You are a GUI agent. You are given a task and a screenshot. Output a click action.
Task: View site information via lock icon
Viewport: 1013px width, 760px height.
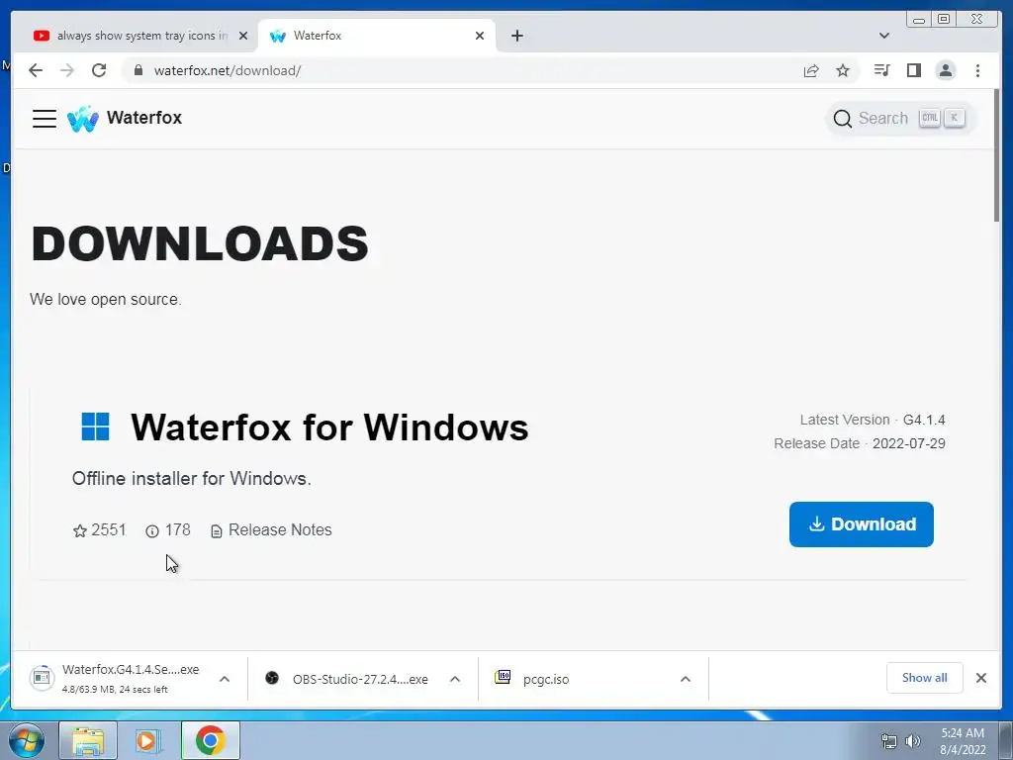pyautogui.click(x=138, y=70)
